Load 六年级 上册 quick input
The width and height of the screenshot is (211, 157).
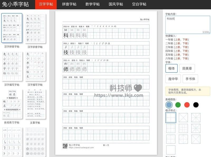pyautogui.click(x=178, y=58)
